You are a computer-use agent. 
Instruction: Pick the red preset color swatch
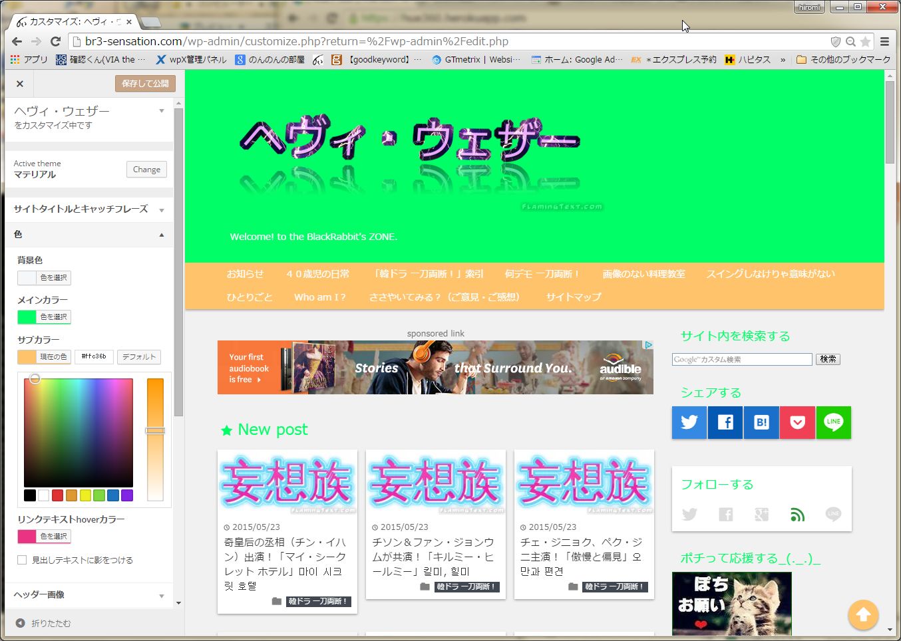pyautogui.click(x=58, y=495)
